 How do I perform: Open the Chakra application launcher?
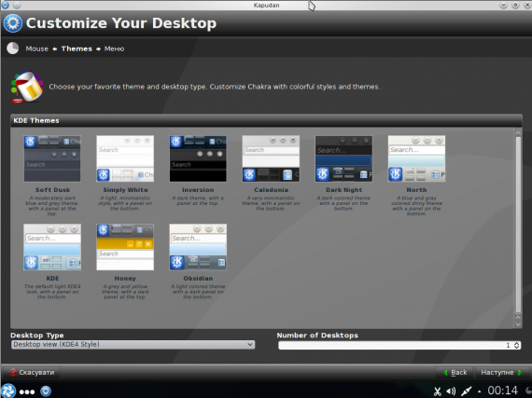coord(7,391)
